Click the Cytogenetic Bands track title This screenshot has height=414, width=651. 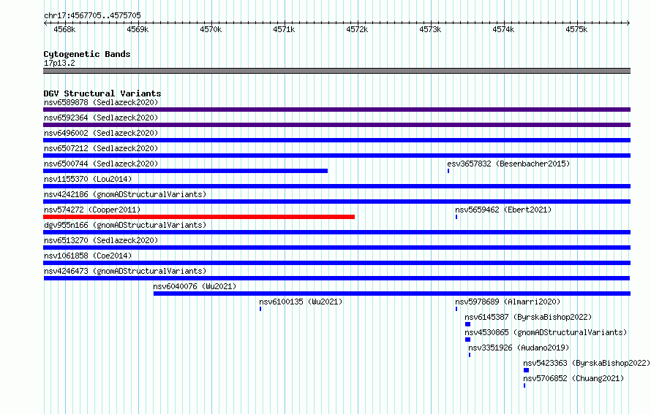click(87, 54)
